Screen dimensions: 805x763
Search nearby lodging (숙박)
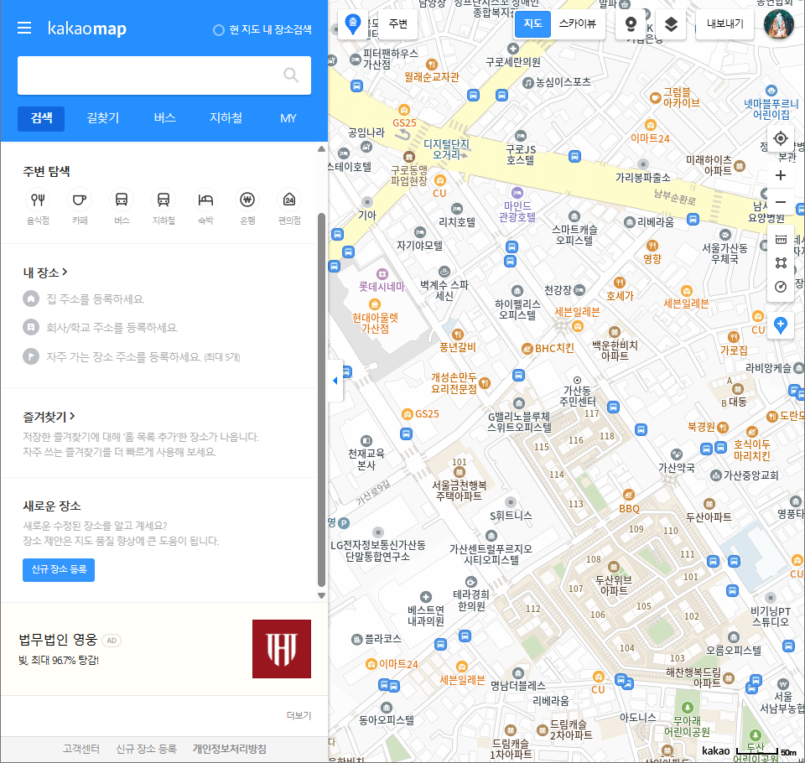click(x=205, y=206)
